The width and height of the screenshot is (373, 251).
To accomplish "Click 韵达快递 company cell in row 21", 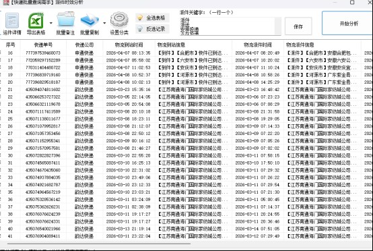I will coord(84,90).
